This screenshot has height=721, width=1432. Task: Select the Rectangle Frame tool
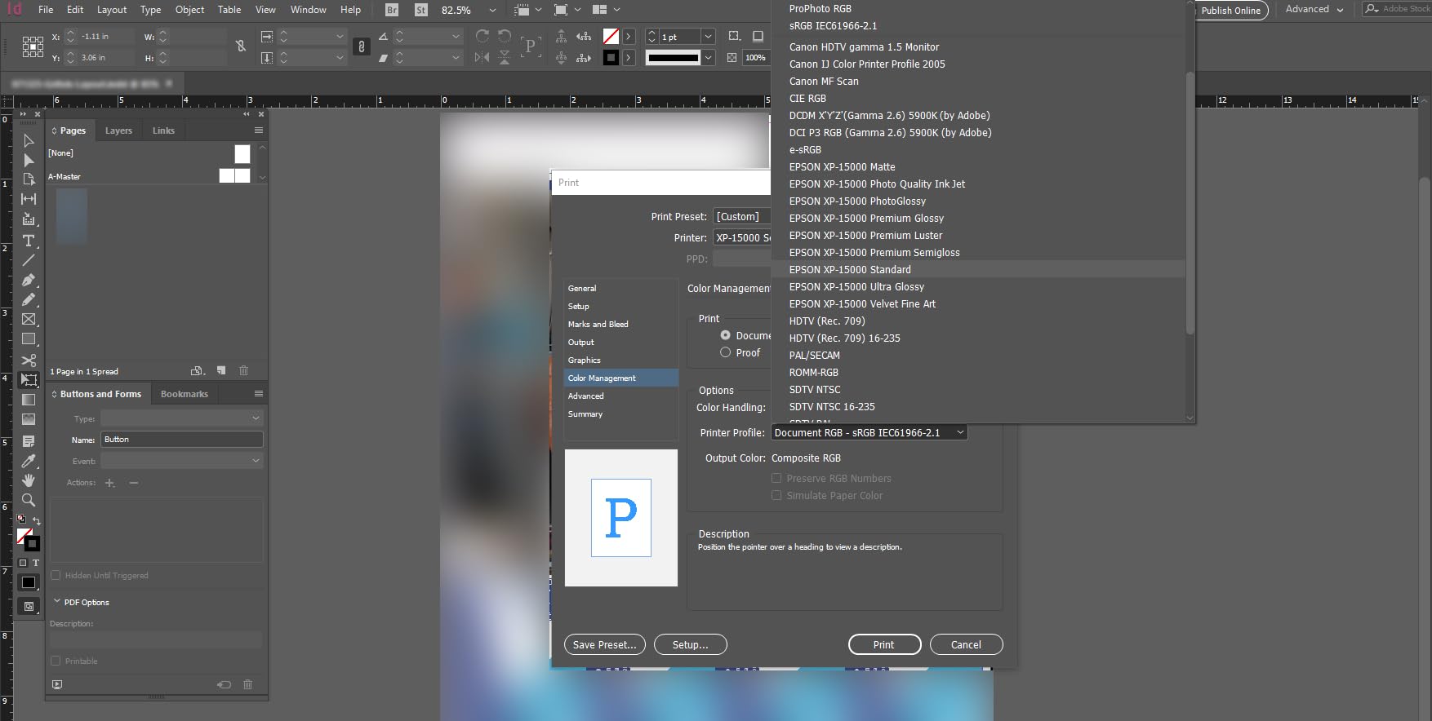coord(29,319)
